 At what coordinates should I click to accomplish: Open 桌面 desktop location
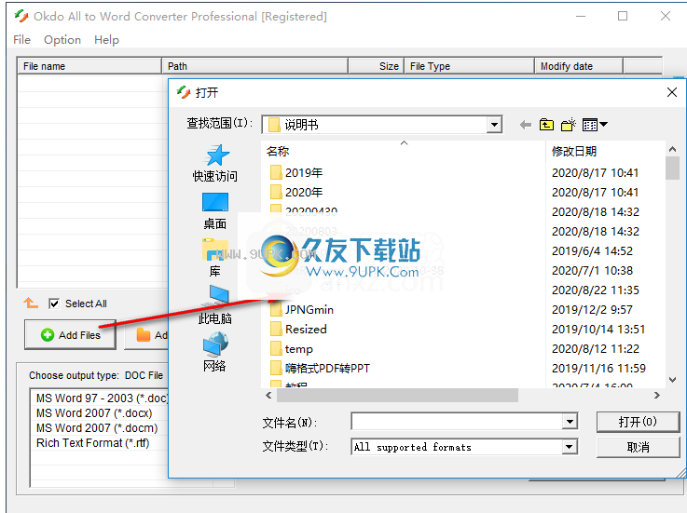(x=214, y=211)
